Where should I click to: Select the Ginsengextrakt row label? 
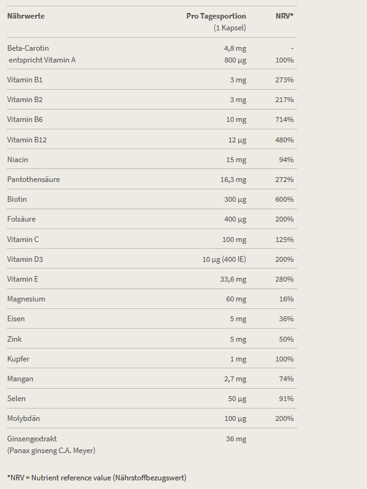click(32, 439)
